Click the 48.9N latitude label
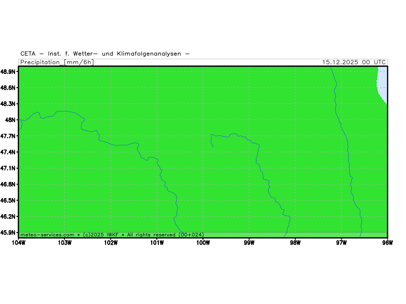406x304 pixels. tap(9, 72)
